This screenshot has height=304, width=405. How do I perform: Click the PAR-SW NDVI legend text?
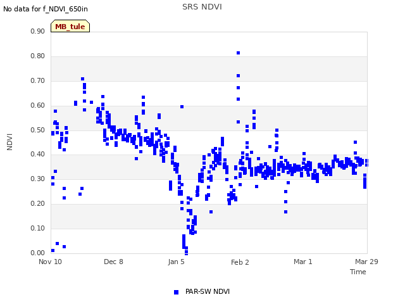(208, 291)
